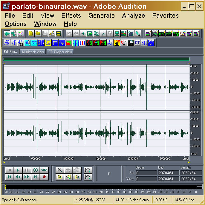Click the AP4 plugin icon
This screenshot has width=205, height=205.
click(x=7, y=43)
